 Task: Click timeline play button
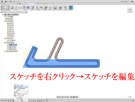(8, 100)
